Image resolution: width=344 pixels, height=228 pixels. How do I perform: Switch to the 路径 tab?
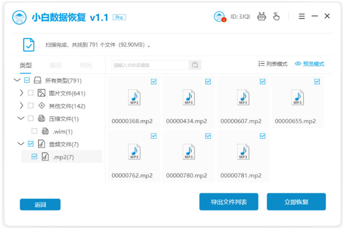[x=56, y=65]
